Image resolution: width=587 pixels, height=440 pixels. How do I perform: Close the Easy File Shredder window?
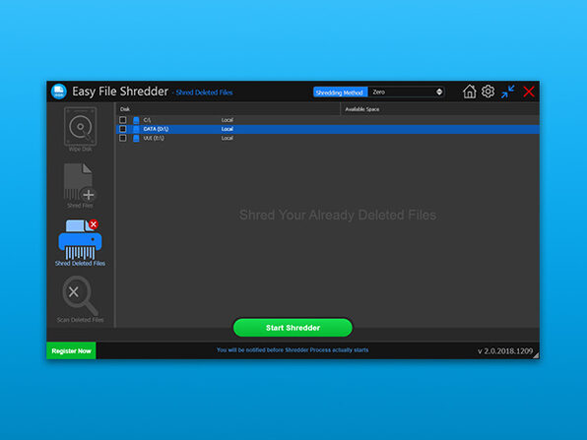pyautogui.click(x=529, y=92)
